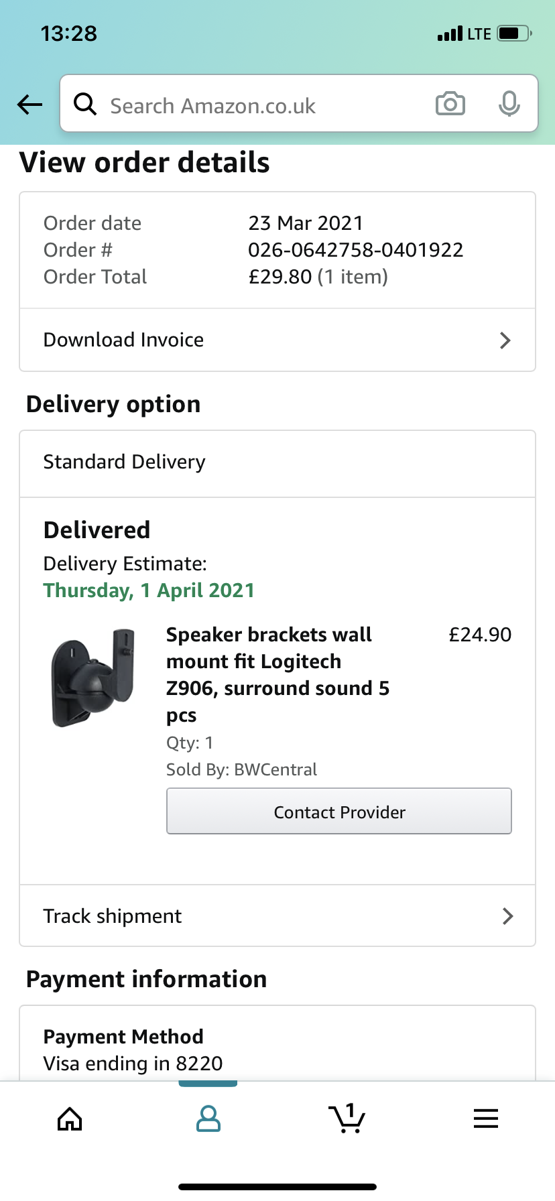Expand Download Invoice chevron

pos(505,340)
